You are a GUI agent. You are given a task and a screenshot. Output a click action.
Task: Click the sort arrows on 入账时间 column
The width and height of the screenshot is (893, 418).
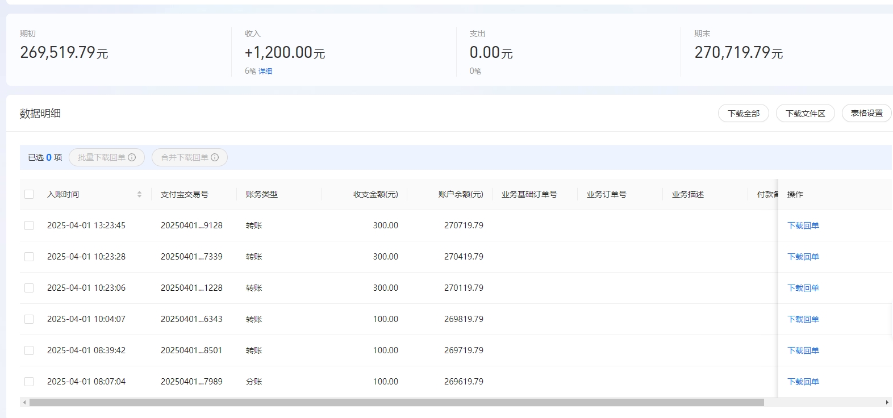(139, 194)
